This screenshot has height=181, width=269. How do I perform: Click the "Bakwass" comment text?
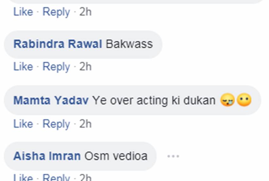[x=129, y=44]
